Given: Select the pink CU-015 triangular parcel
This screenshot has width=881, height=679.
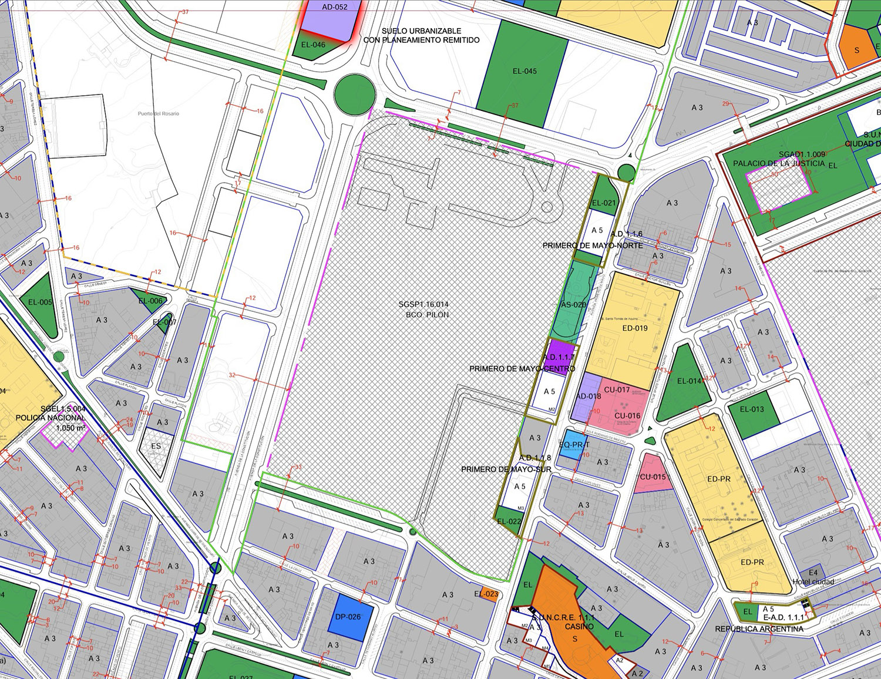Looking at the screenshot, I should [x=651, y=475].
